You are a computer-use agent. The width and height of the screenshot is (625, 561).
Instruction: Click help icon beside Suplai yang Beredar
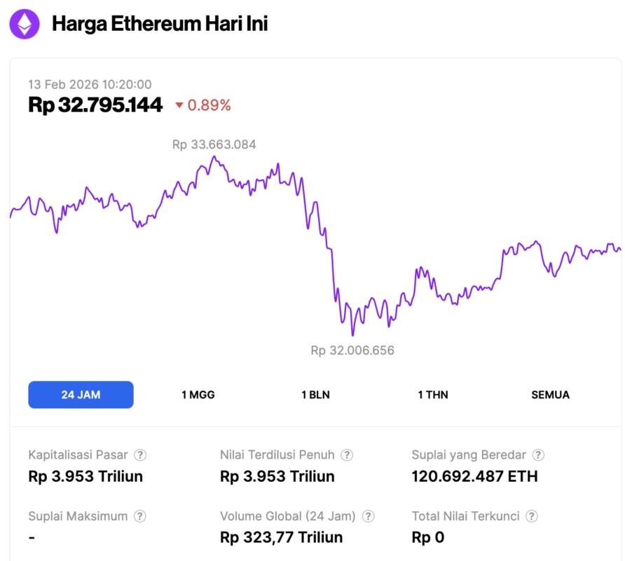pos(538,455)
